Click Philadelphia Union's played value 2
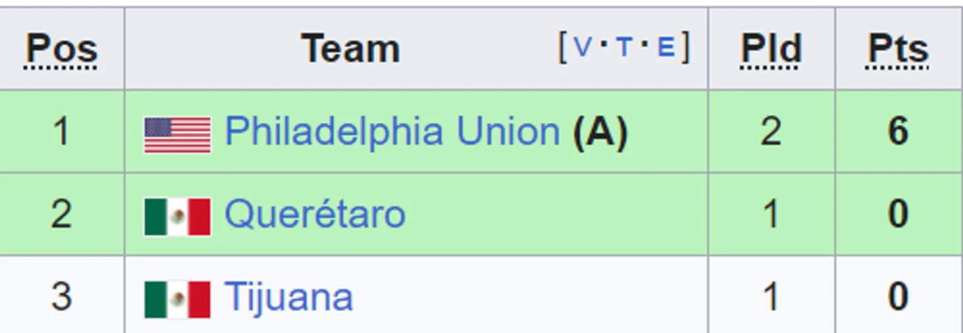 click(771, 131)
